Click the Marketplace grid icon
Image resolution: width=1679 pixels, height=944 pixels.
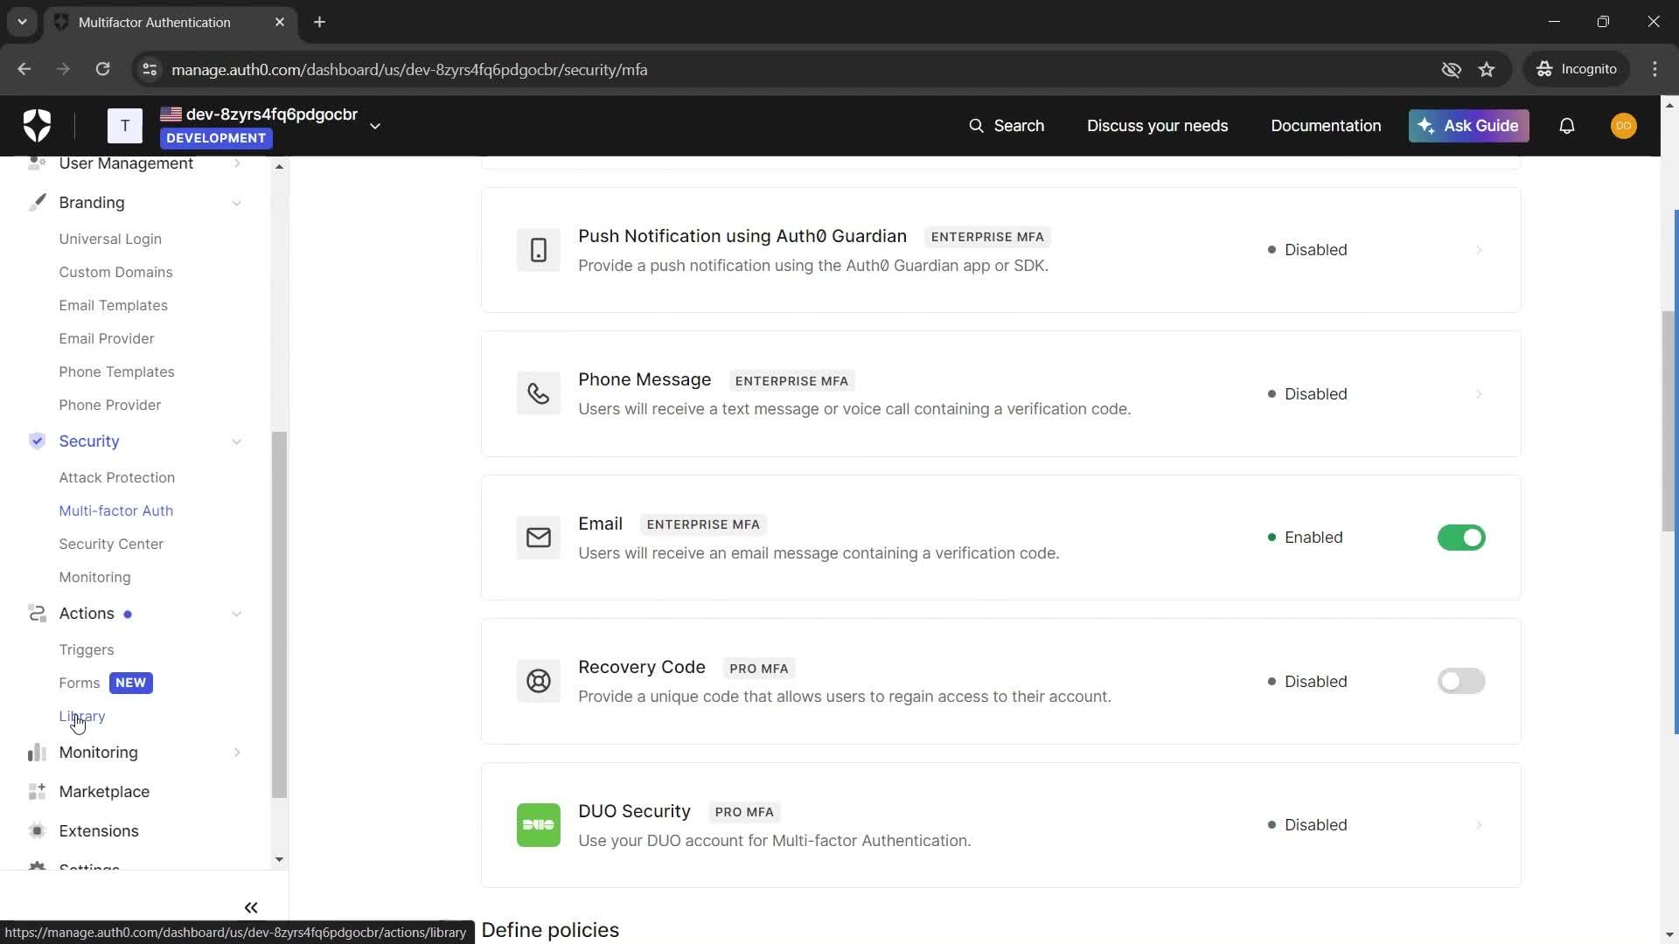point(37,792)
